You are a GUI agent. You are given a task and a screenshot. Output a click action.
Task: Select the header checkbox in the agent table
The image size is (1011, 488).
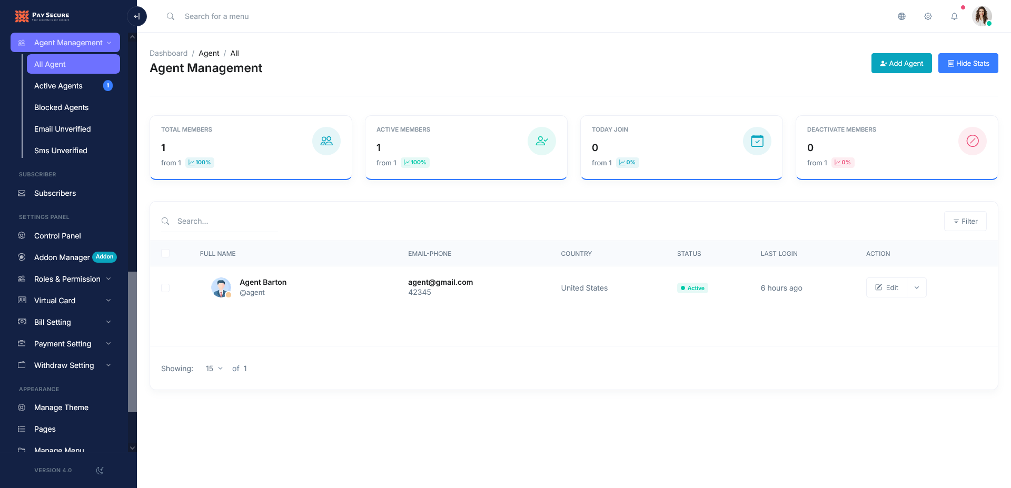pos(165,253)
